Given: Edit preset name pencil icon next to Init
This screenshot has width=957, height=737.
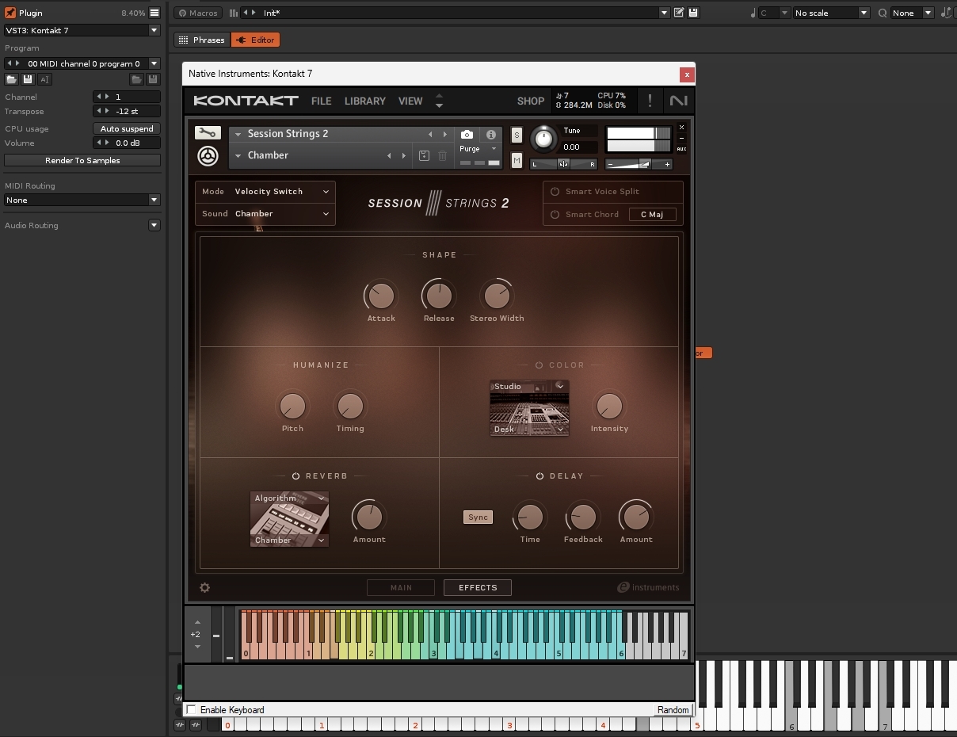Looking at the screenshot, I should point(679,13).
